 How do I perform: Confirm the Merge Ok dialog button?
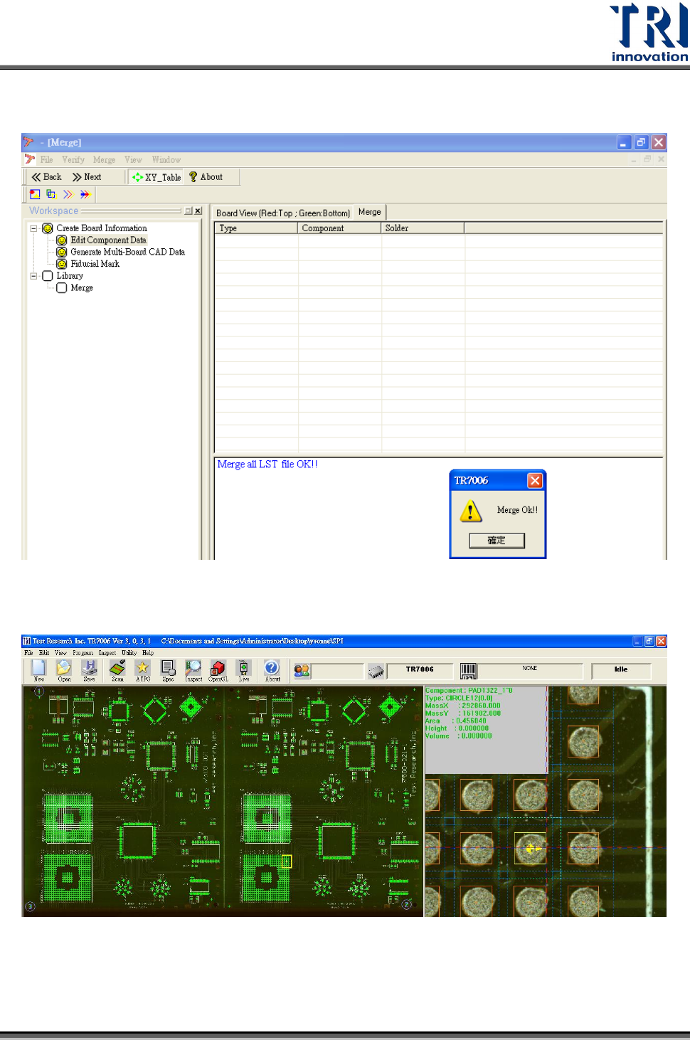tap(497, 541)
